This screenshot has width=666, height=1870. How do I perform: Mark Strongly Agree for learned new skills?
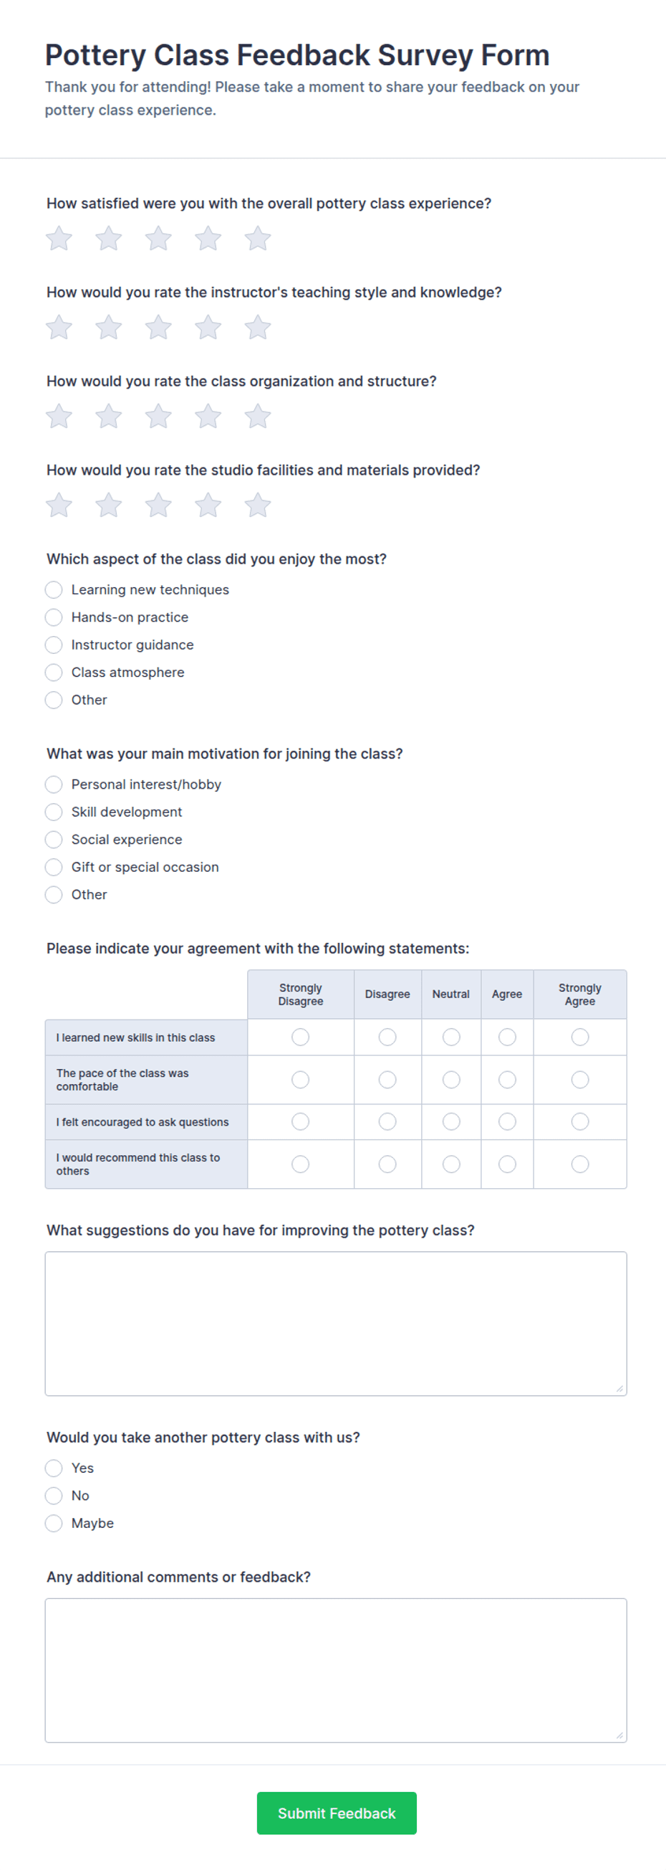580,1038
